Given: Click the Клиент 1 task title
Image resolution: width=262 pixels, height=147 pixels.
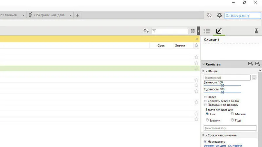Looking at the screenshot, I should (x=211, y=40).
